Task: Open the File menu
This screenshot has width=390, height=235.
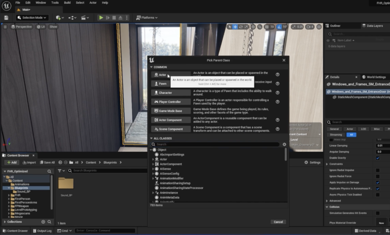Action: point(17,3)
